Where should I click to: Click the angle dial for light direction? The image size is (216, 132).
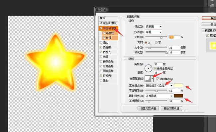(149, 68)
